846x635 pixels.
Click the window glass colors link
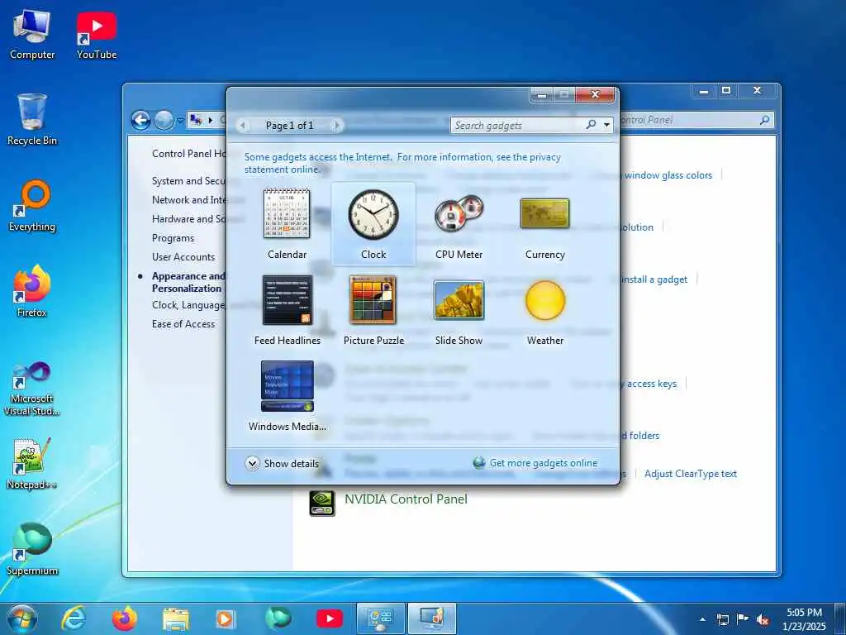point(668,175)
